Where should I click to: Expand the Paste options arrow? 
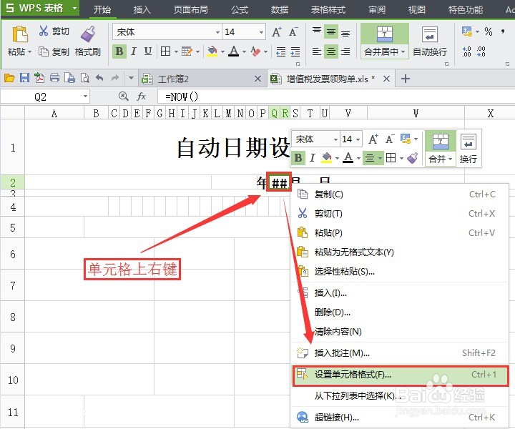tap(29, 52)
